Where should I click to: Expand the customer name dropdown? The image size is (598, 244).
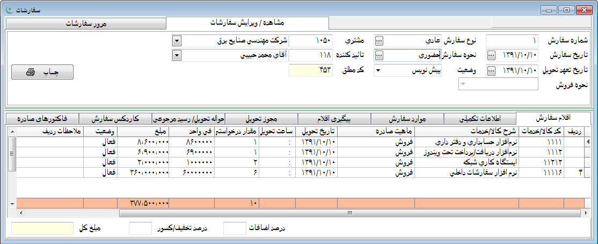(177, 41)
